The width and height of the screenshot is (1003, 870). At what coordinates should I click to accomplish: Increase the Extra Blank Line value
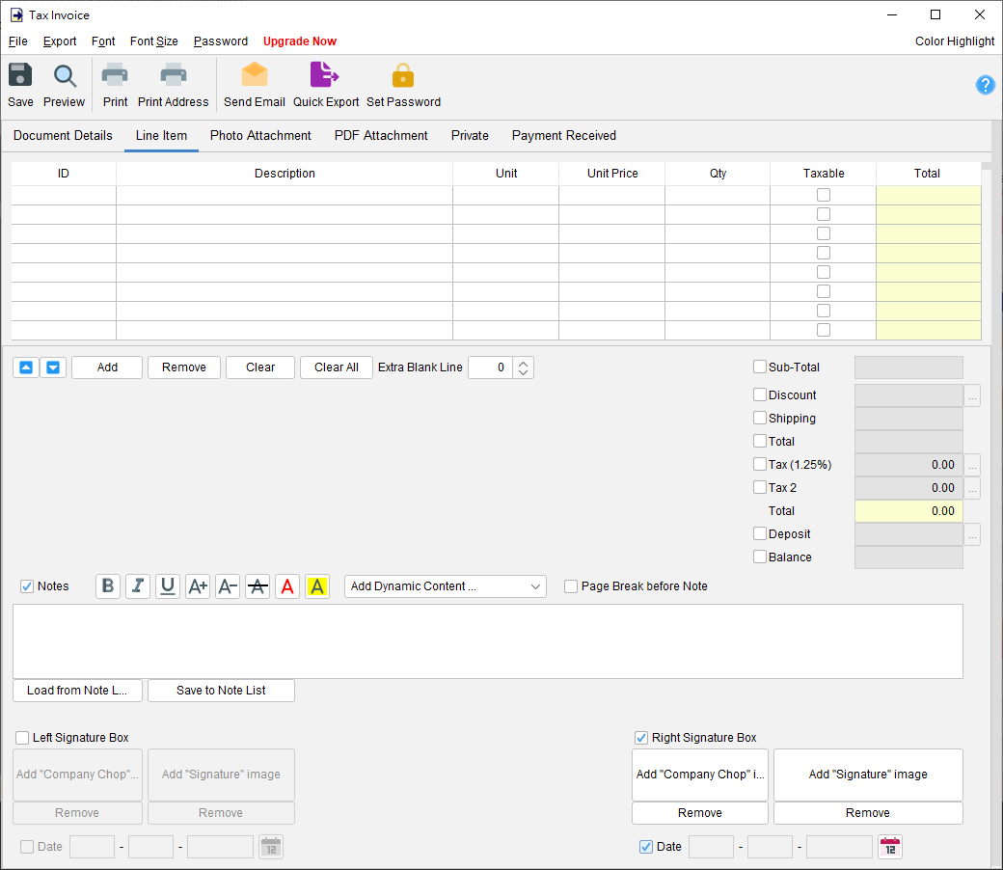pos(524,363)
